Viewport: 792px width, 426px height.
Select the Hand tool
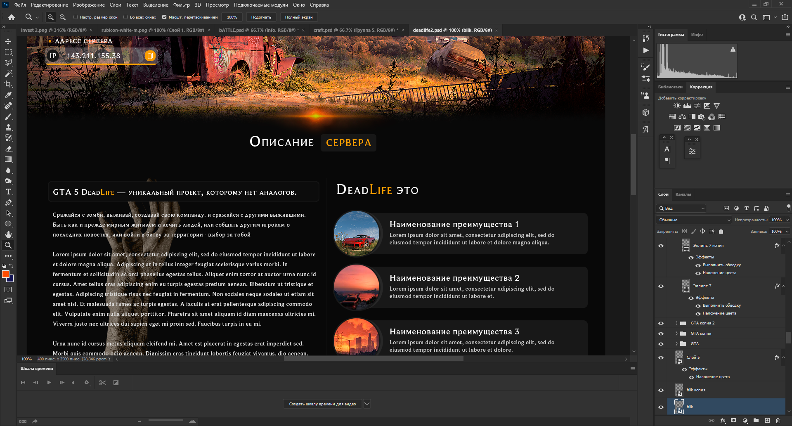click(x=8, y=234)
